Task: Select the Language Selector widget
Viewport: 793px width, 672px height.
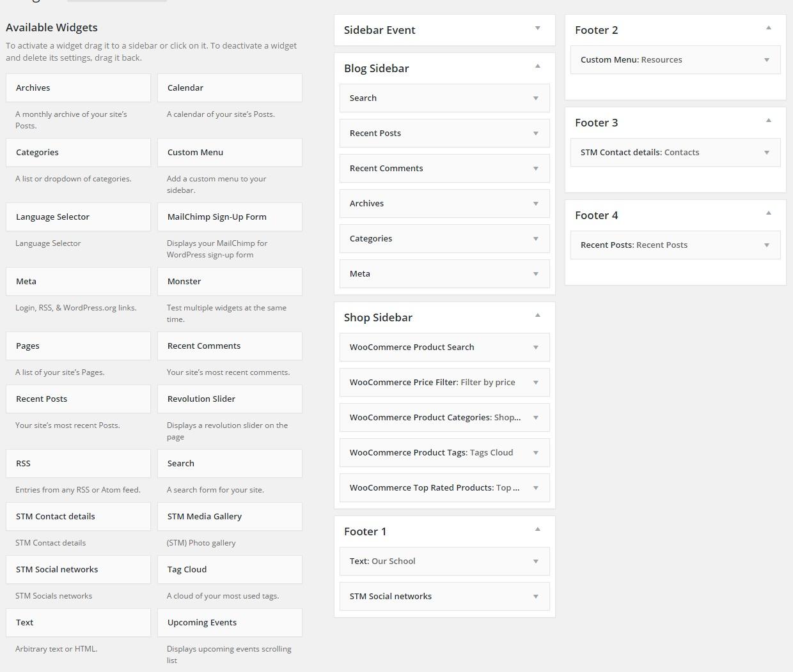Action: pyautogui.click(x=78, y=217)
